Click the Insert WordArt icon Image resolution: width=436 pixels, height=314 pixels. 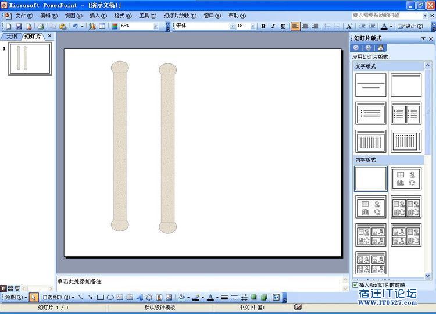pos(140,298)
